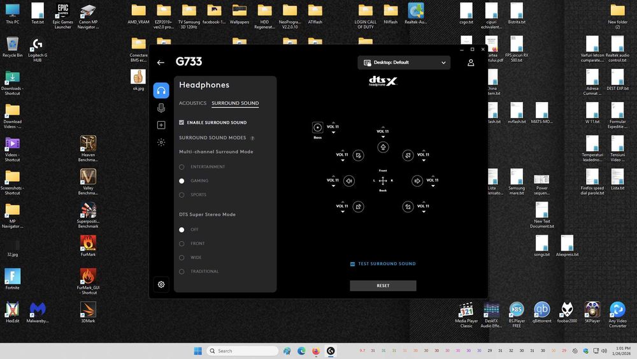Click the surround sound modes help icon

[x=252, y=138]
